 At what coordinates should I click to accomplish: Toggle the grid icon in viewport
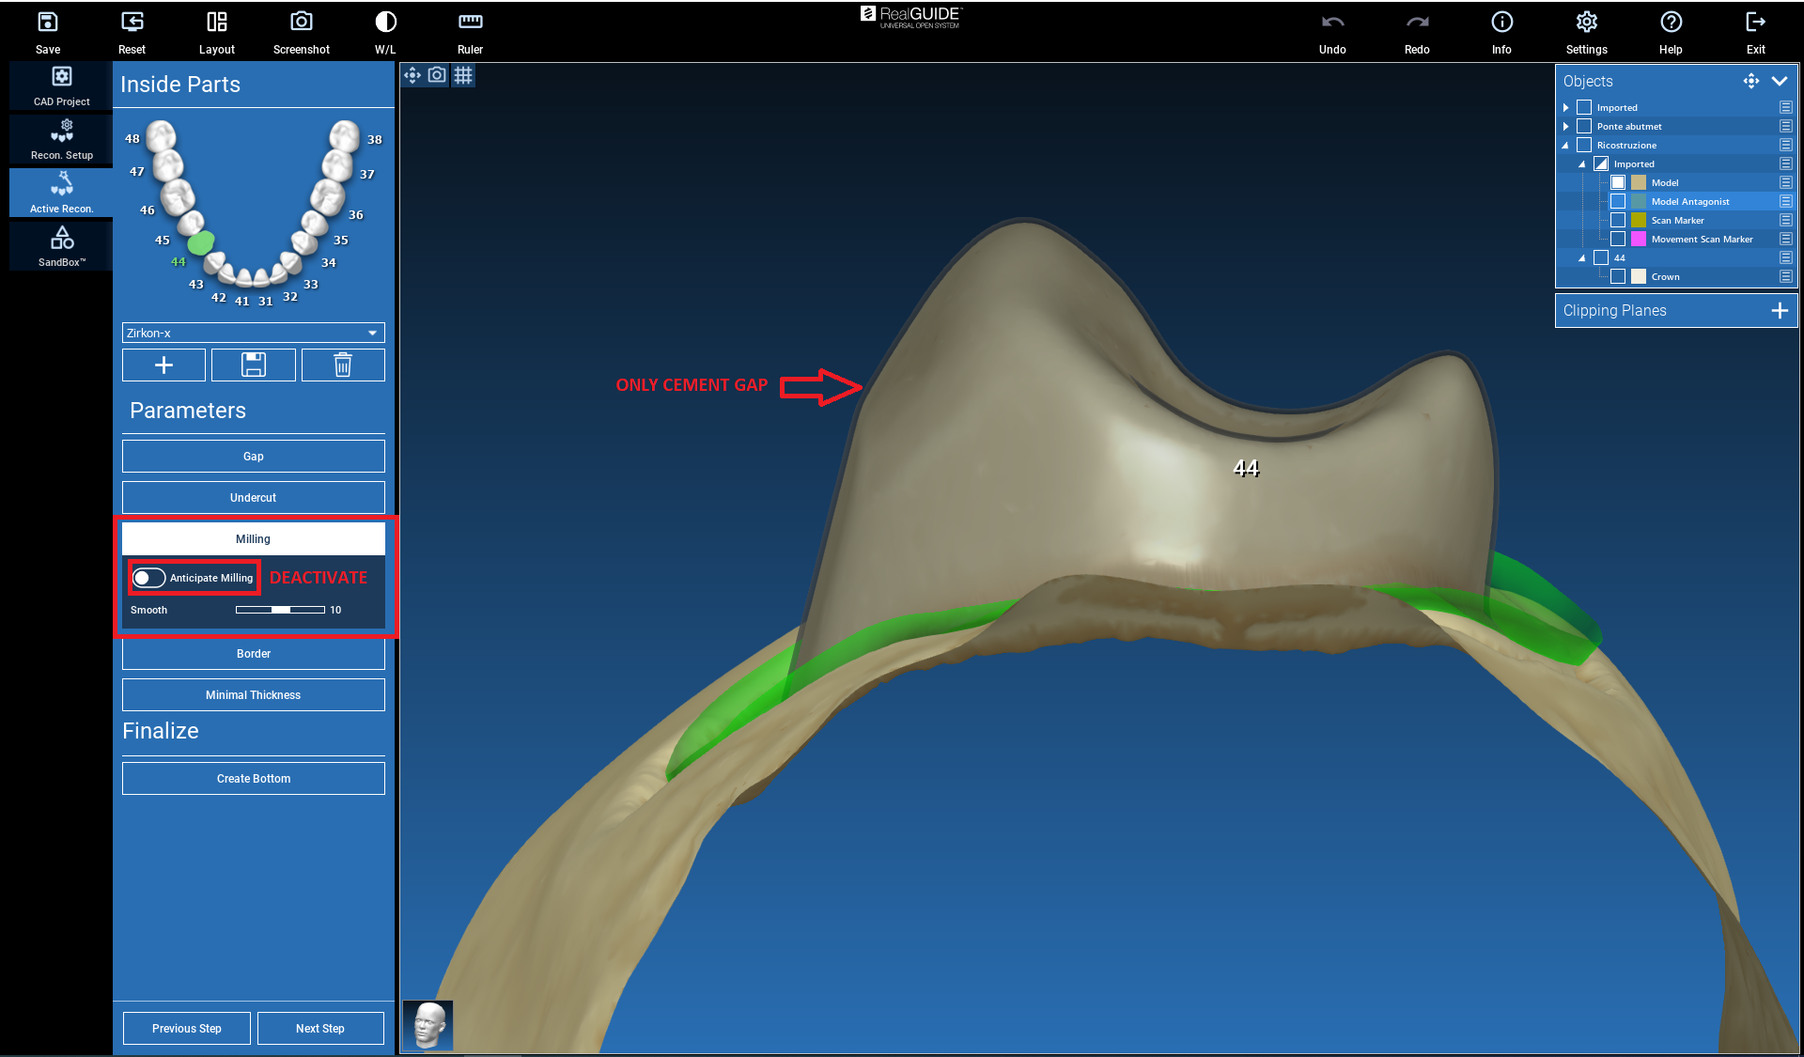(463, 75)
